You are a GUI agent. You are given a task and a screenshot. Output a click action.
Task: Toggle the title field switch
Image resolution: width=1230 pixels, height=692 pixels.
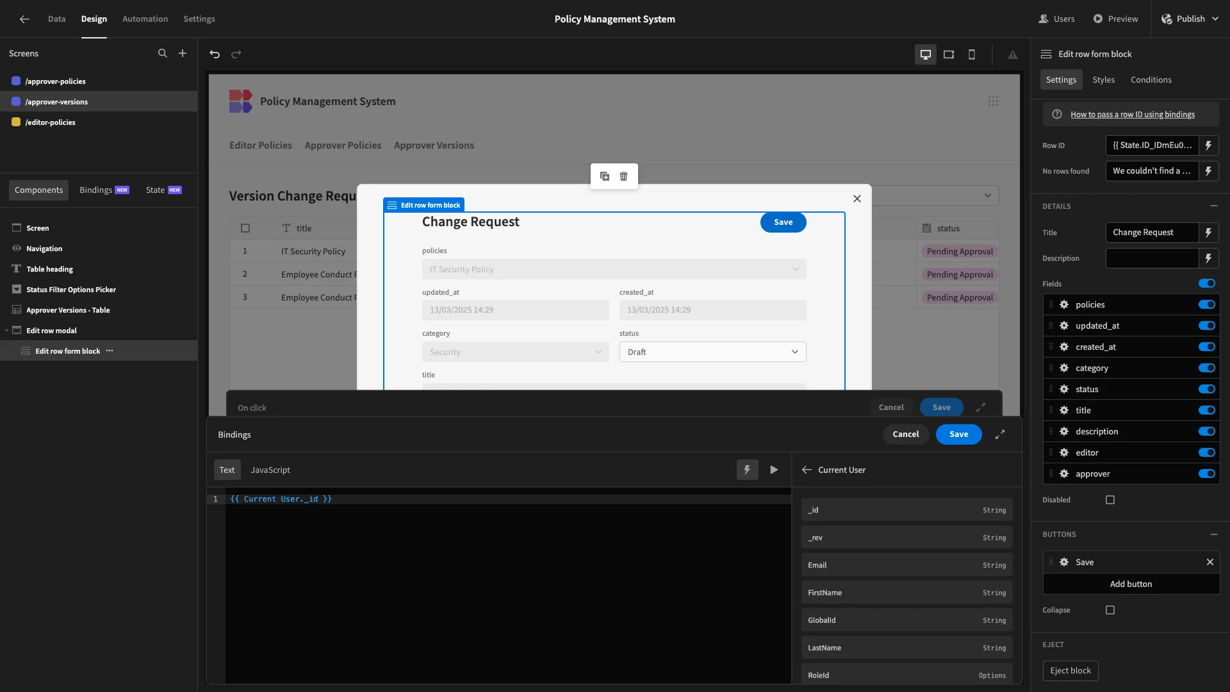pos(1207,411)
